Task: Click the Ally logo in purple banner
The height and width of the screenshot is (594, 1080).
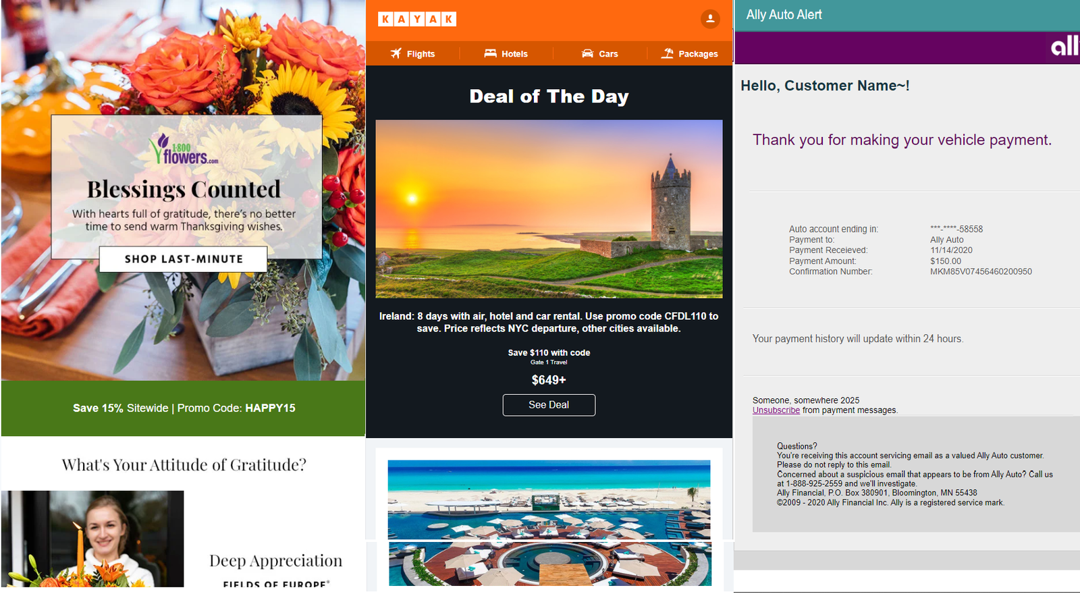Action: click(x=1064, y=46)
